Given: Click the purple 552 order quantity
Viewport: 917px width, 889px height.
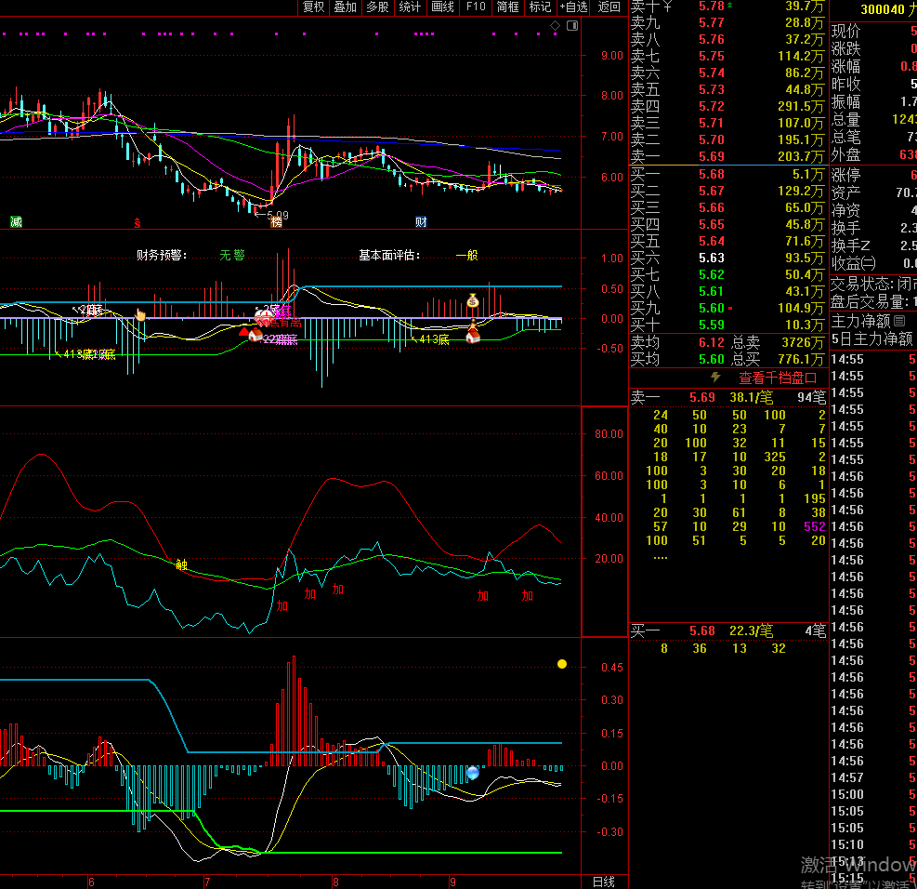Looking at the screenshot, I should 815,526.
